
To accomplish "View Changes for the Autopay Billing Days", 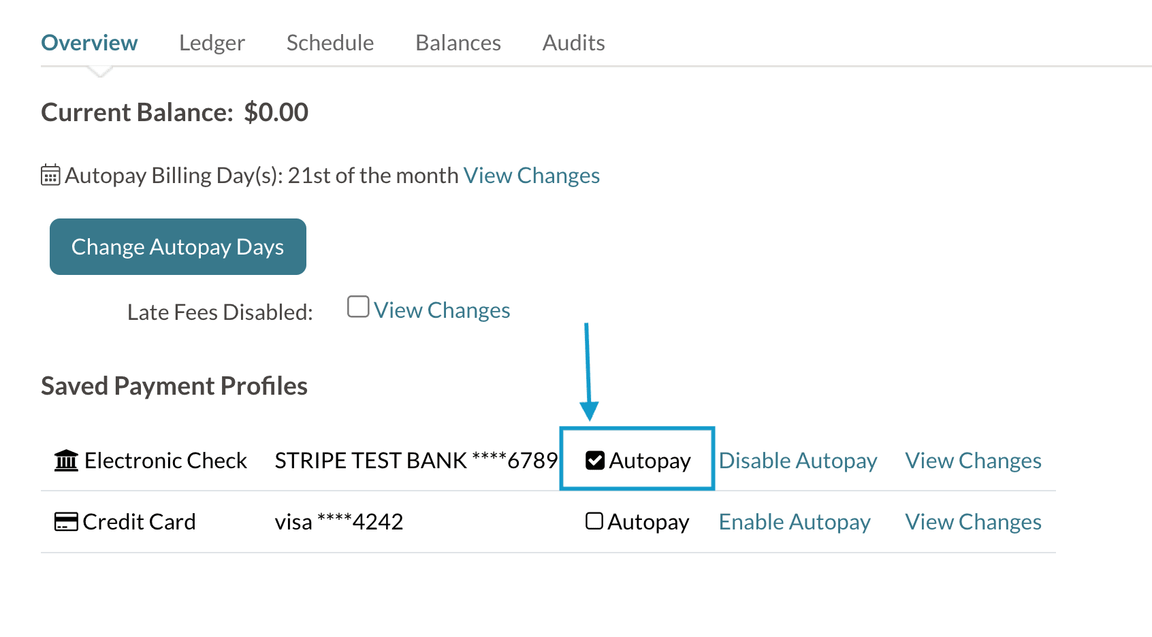I will tap(531, 175).
